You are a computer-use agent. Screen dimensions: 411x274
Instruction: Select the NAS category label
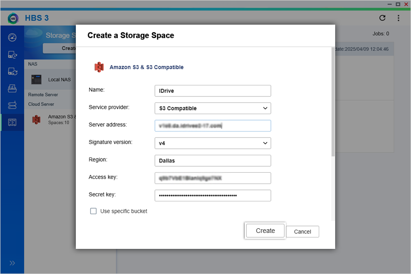tap(33, 64)
